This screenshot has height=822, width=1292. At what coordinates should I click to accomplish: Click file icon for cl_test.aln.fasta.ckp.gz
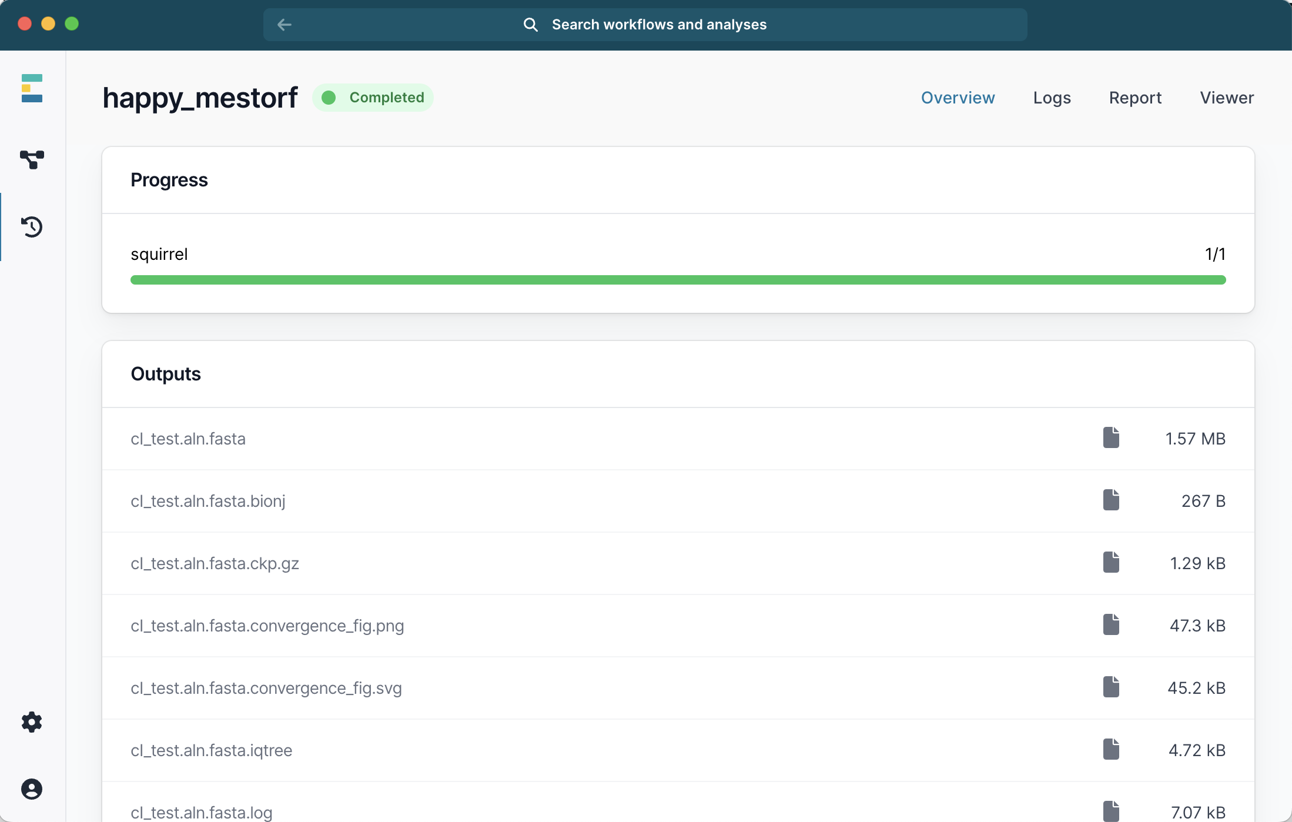1111,563
